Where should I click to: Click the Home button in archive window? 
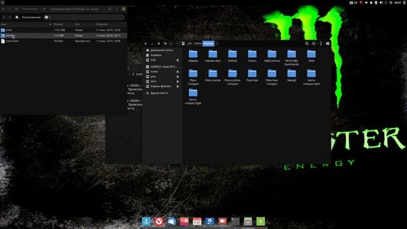coord(17,17)
